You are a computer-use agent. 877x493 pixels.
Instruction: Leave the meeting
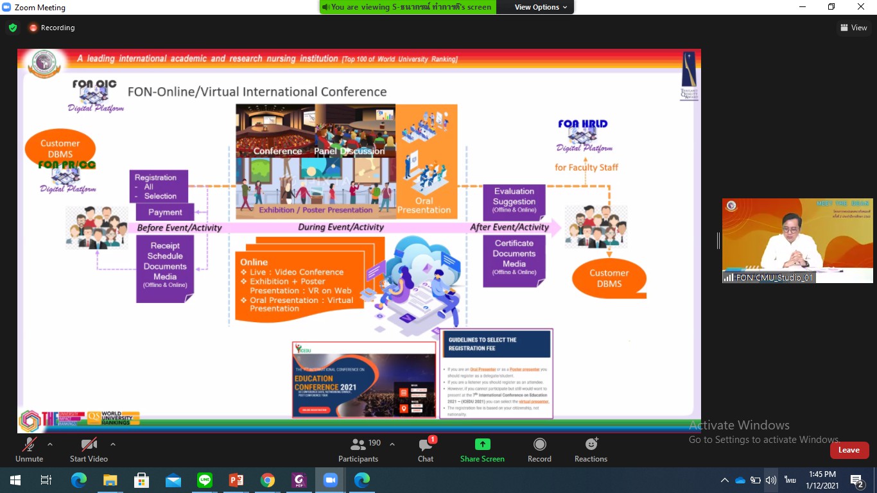849,450
